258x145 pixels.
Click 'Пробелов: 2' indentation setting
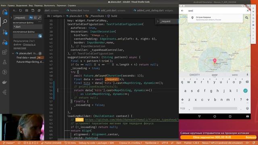[152, 143]
